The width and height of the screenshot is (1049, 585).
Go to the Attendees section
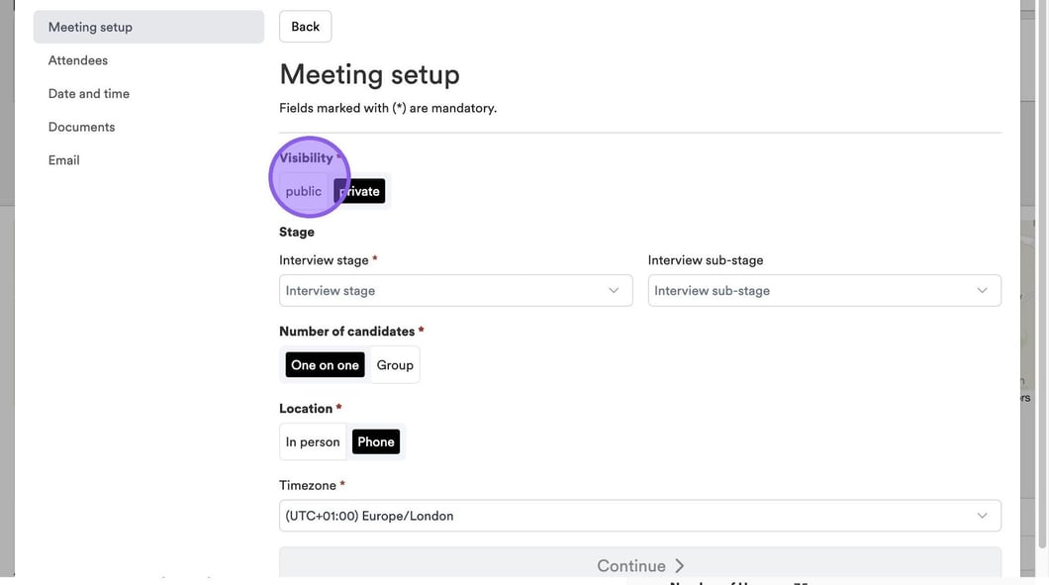pyautogui.click(x=78, y=60)
